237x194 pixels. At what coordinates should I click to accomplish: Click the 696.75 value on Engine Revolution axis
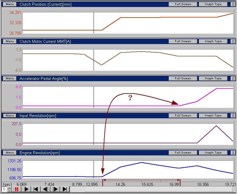click(x=15, y=178)
